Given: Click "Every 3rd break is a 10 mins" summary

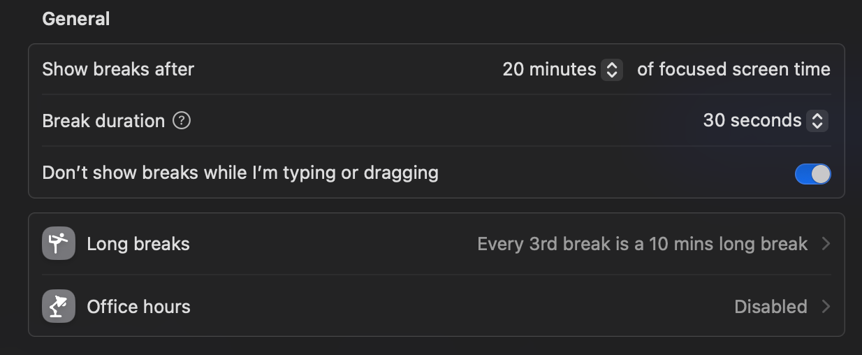Looking at the screenshot, I should 642,244.
